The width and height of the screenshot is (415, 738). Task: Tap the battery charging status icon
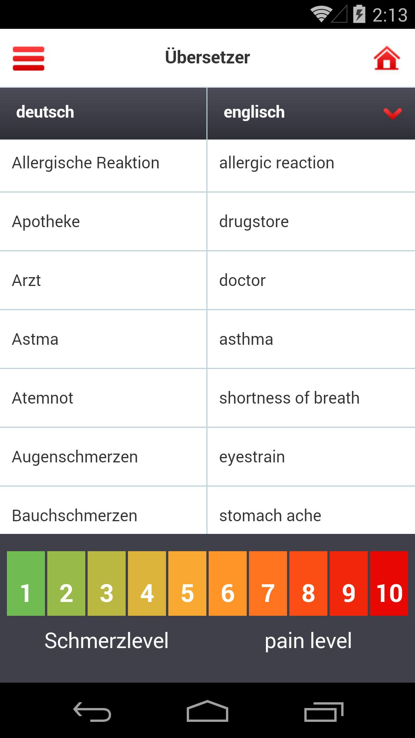coord(359,15)
